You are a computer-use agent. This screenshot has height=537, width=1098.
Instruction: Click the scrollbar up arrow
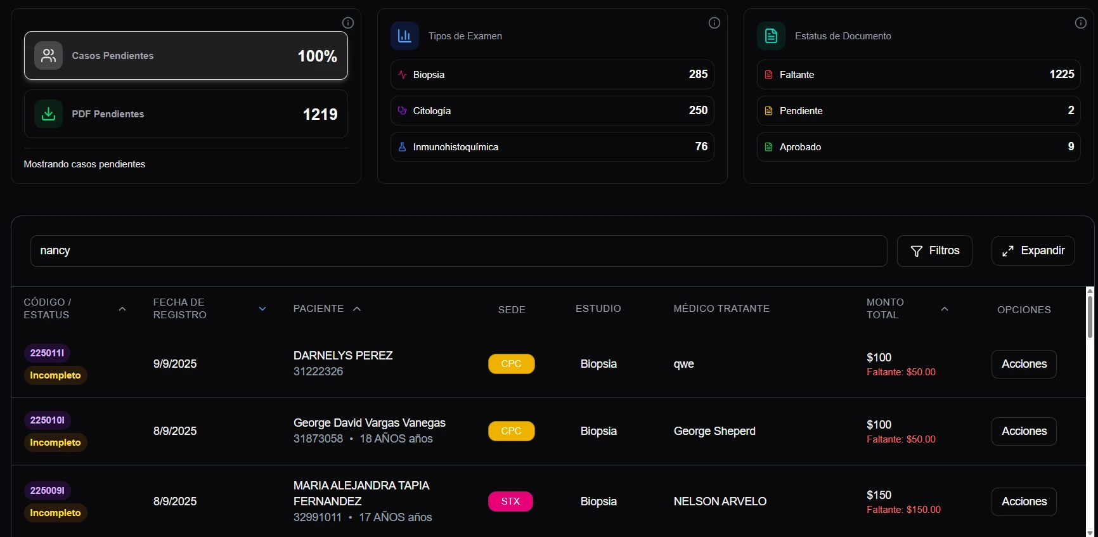click(1090, 290)
